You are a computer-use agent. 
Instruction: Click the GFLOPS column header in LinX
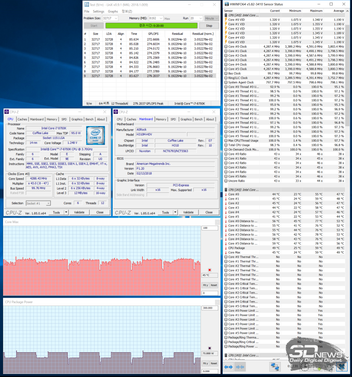point(153,34)
